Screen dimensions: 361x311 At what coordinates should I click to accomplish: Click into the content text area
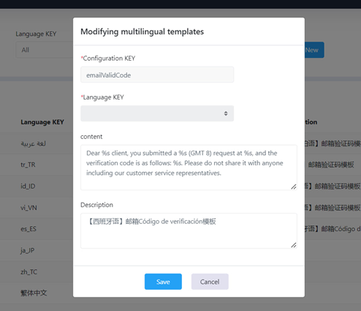[189, 168]
